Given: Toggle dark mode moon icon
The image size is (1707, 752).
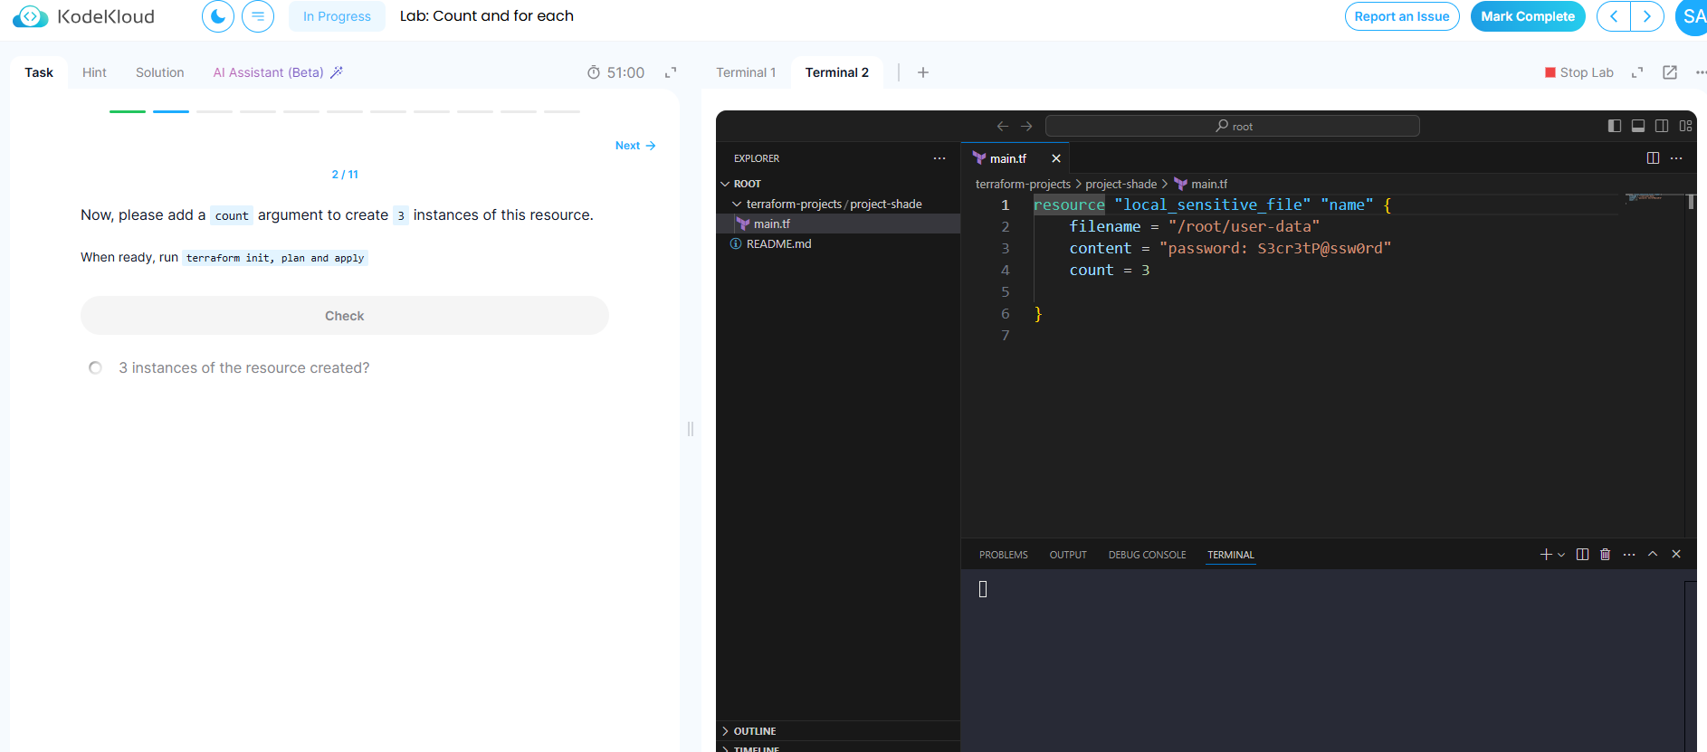Looking at the screenshot, I should 217,16.
